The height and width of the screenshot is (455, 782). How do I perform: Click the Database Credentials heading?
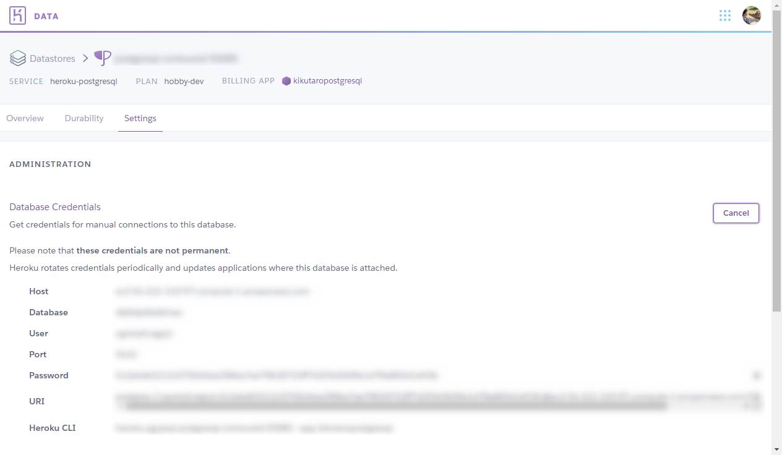click(x=55, y=207)
